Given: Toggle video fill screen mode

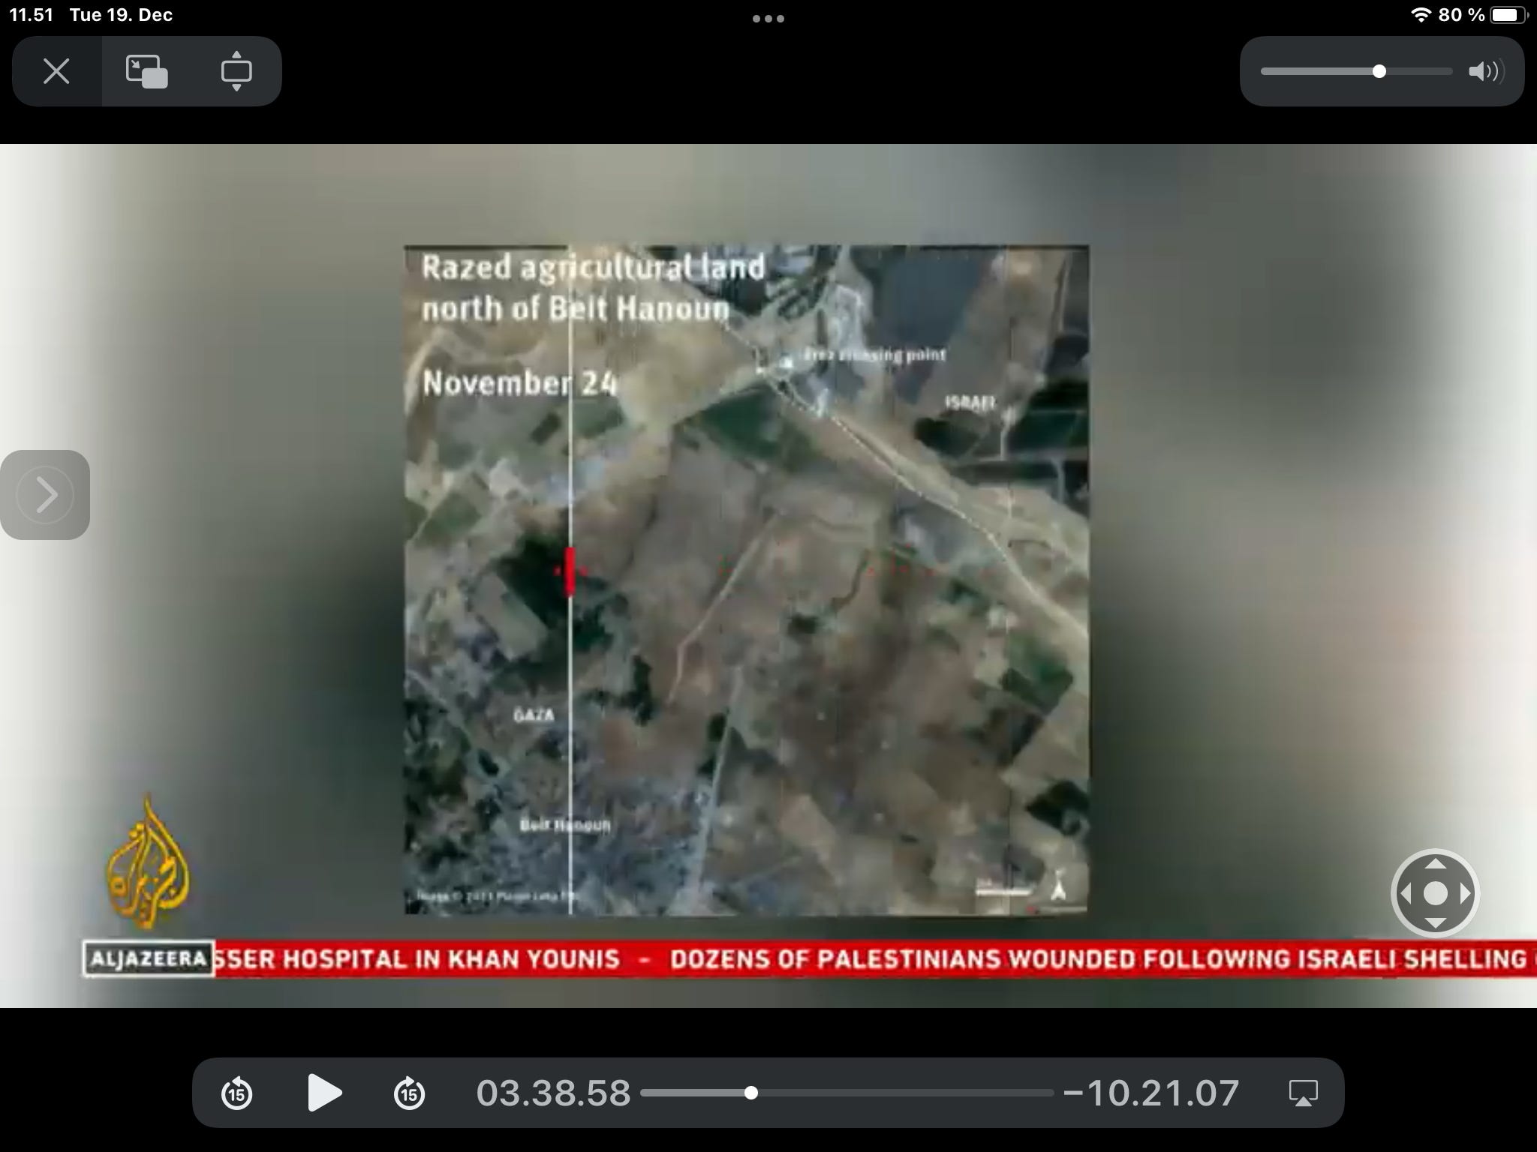Looking at the screenshot, I should pyautogui.click(x=236, y=71).
